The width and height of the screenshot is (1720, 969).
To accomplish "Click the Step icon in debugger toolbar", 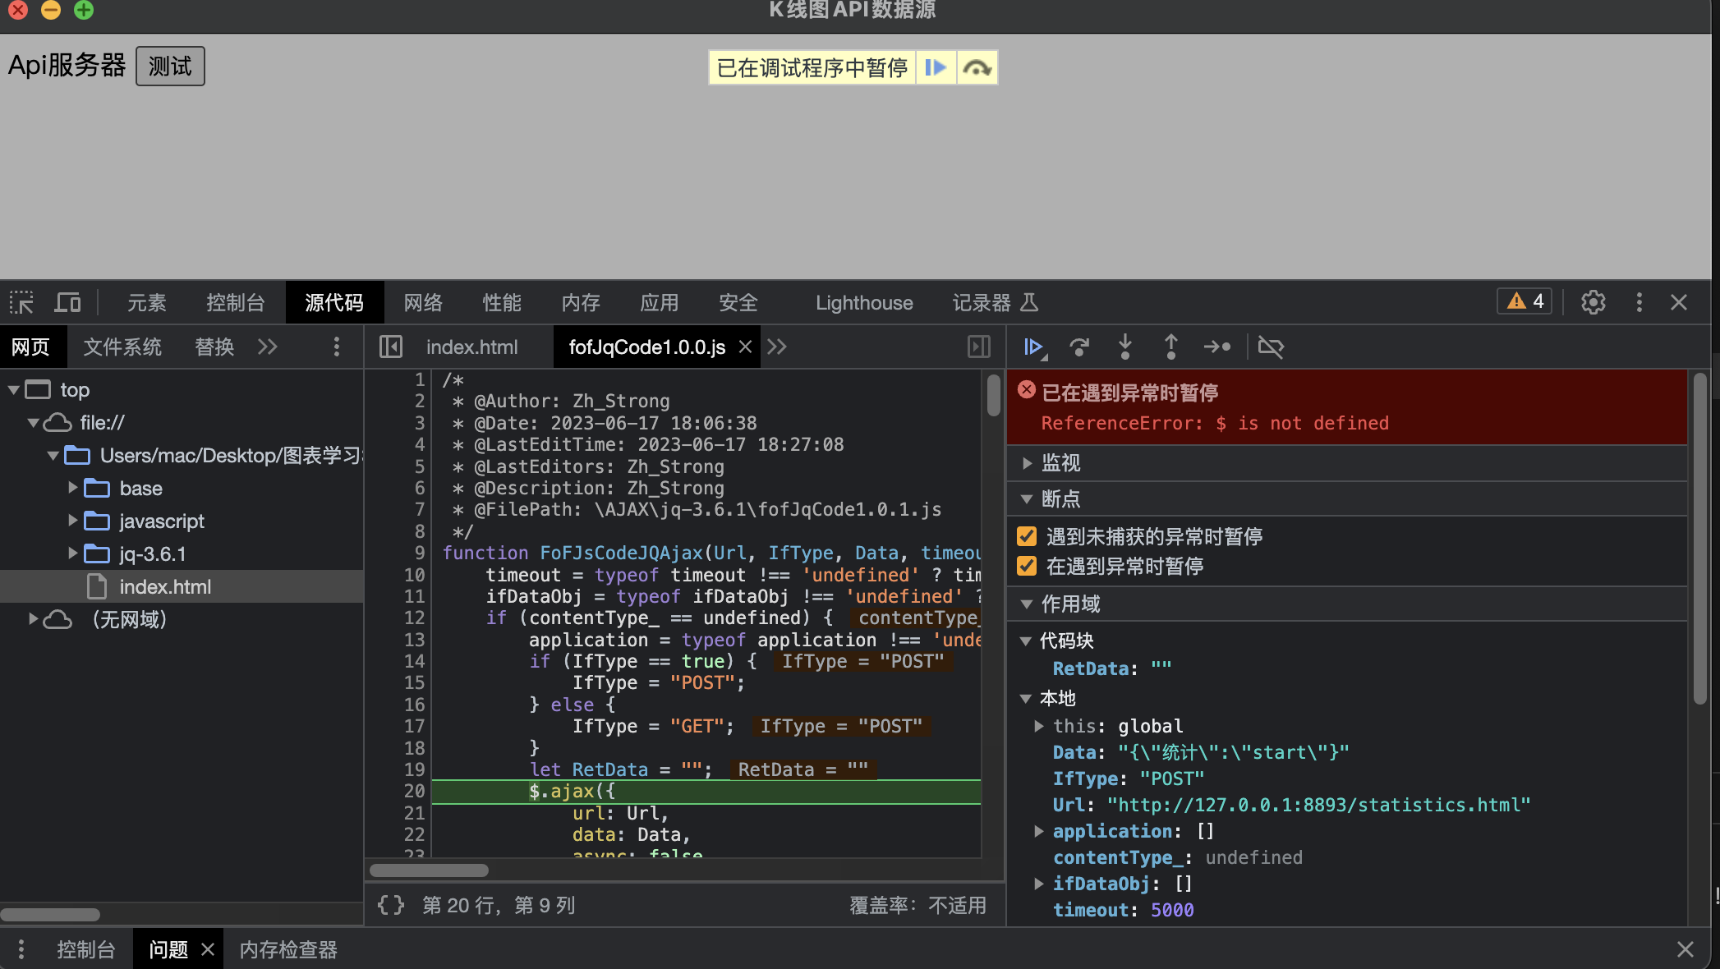I will pyautogui.click(x=1217, y=347).
